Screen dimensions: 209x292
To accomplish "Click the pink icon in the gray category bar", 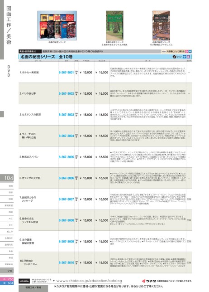I will (x=187, y=51).
